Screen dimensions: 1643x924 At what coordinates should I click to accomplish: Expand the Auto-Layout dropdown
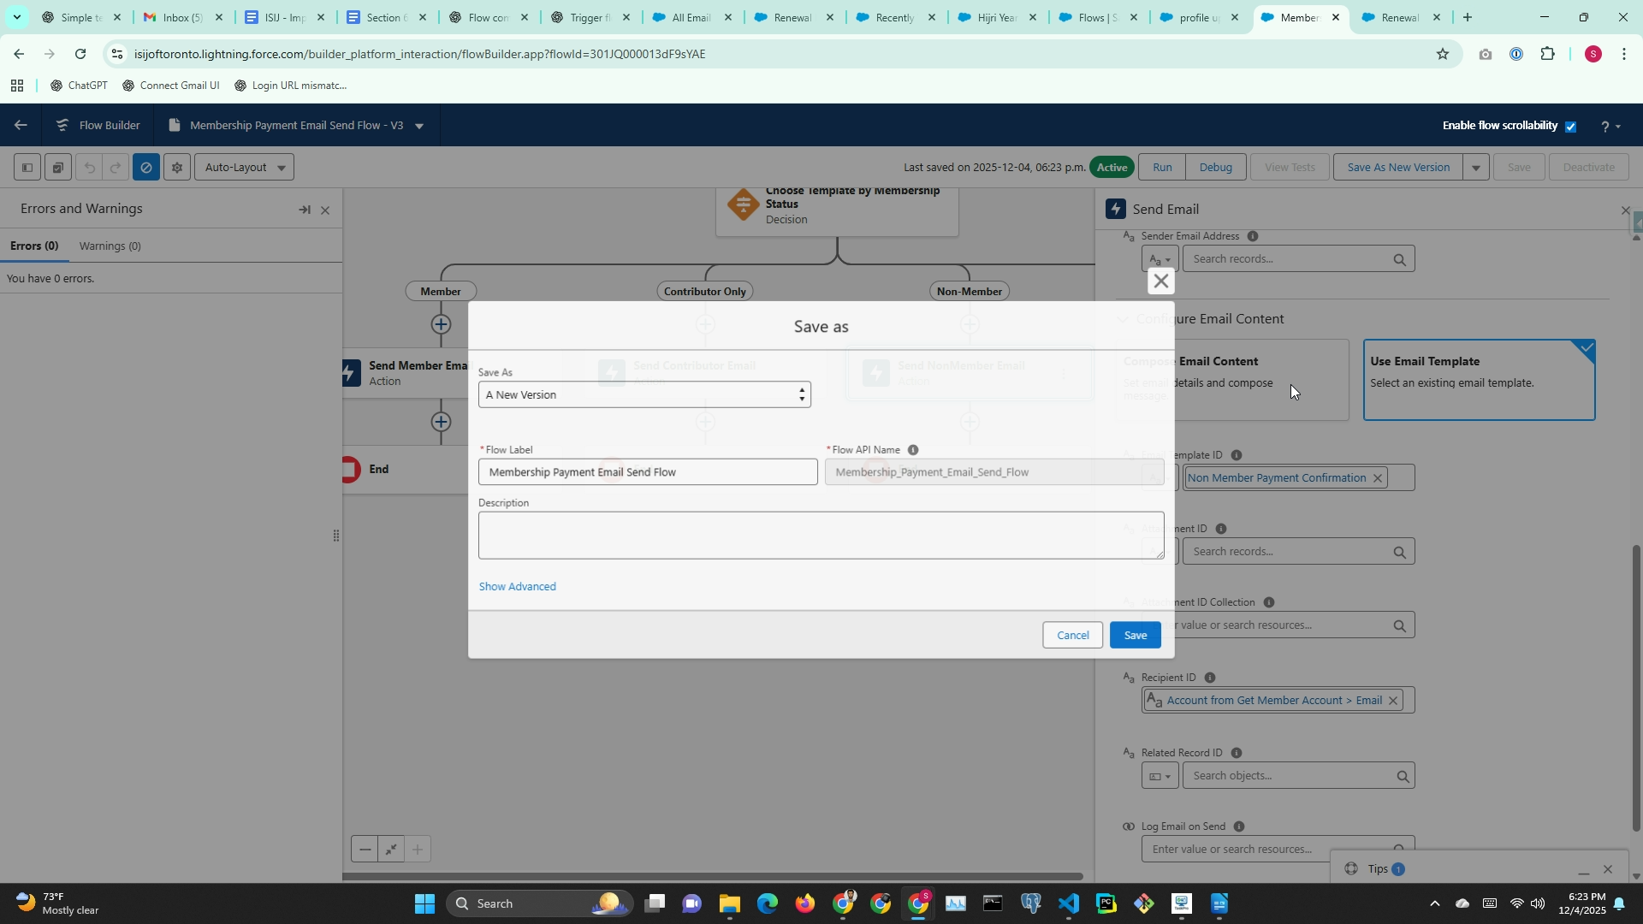click(x=244, y=168)
